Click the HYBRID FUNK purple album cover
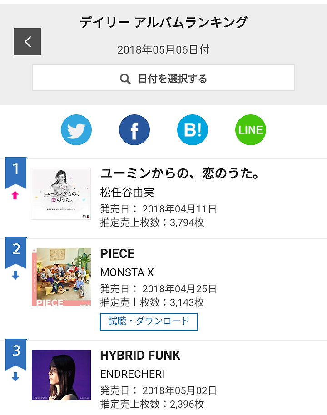The width and height of the screenshot is (327, 415). tap(61, 375)
